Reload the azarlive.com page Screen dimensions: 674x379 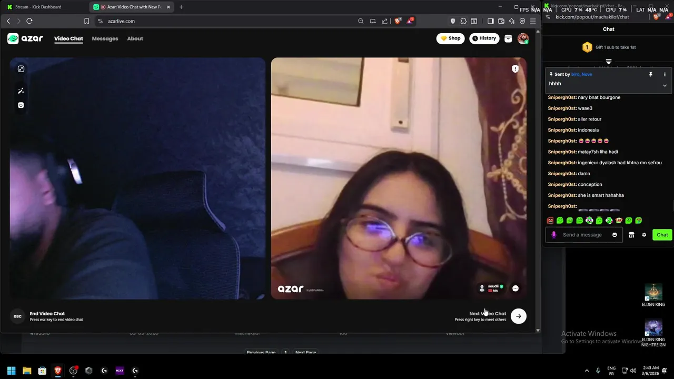tap(29, 21)
